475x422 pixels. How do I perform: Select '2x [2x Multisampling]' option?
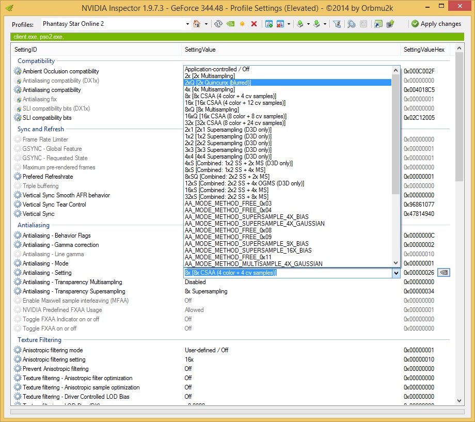288,76
